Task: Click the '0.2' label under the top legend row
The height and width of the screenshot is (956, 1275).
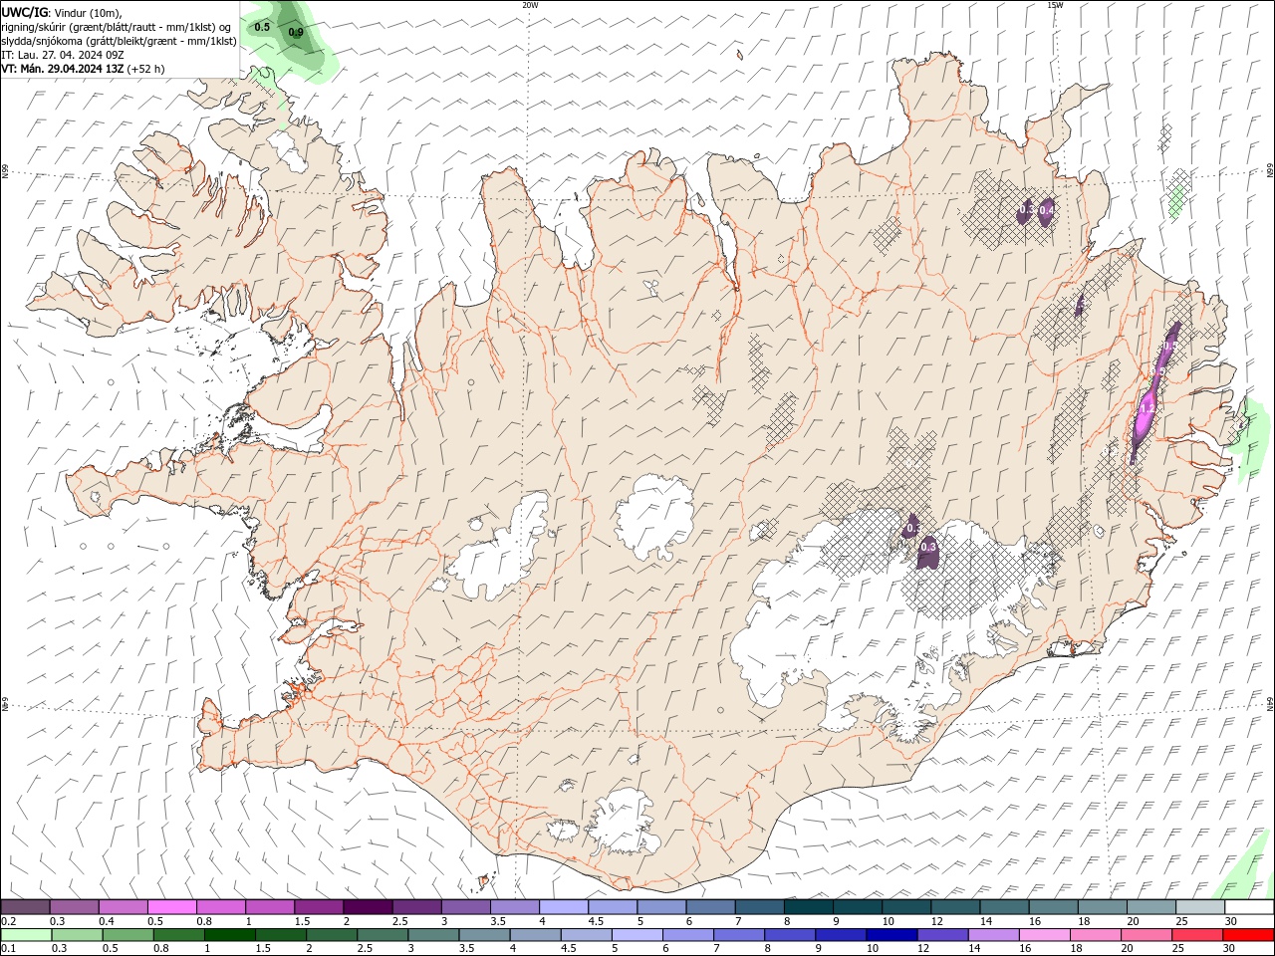Action: (x=9, y=921)
